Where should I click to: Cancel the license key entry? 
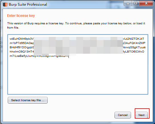point(123,115)
